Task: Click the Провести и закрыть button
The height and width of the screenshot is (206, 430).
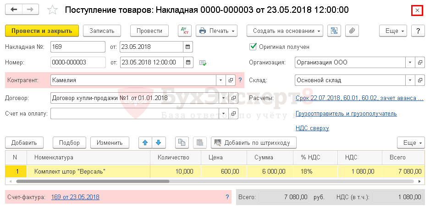Action: tap(42, 31)
